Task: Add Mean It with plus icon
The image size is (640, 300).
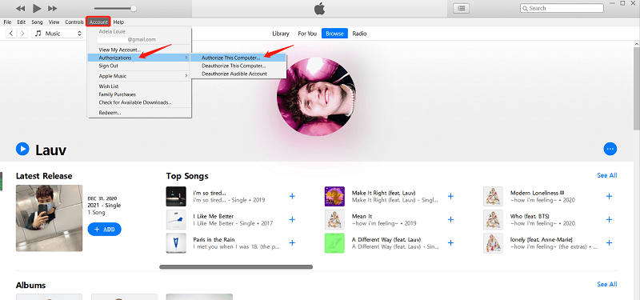Action: pyautogui.click(x=450, y=219)
